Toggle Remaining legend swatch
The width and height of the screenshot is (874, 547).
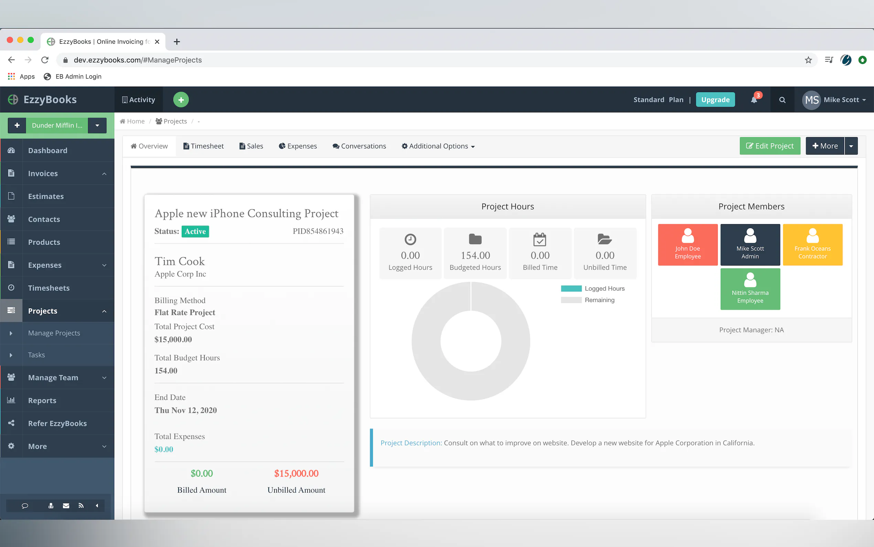pyautogui.click(x=571, y=300)
